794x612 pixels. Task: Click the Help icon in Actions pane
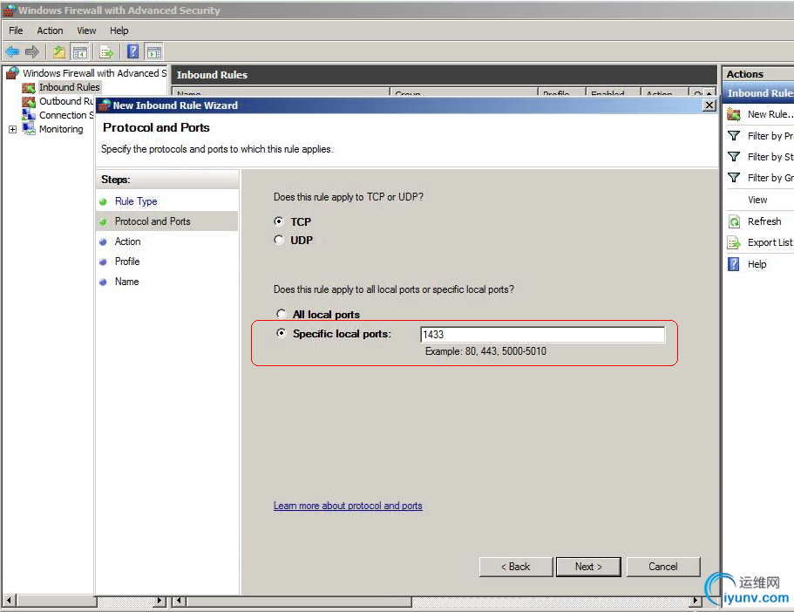tap(733, 264)
